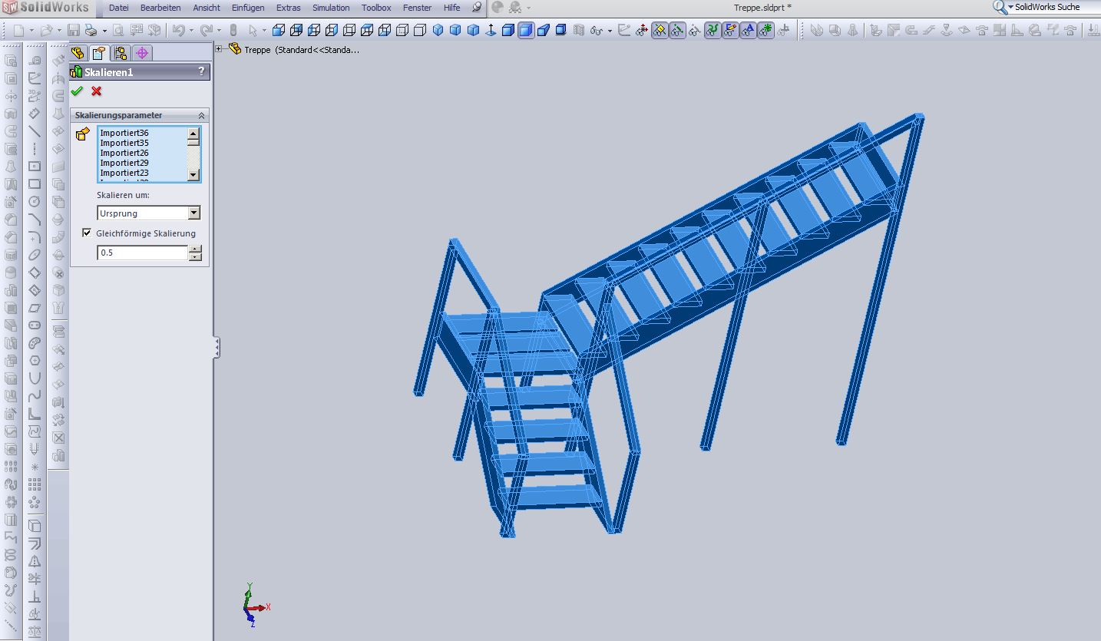The height and width of the screenshot is (641, 1101).
Task: Activate the Select cursor tool
Action: point(253,31)
